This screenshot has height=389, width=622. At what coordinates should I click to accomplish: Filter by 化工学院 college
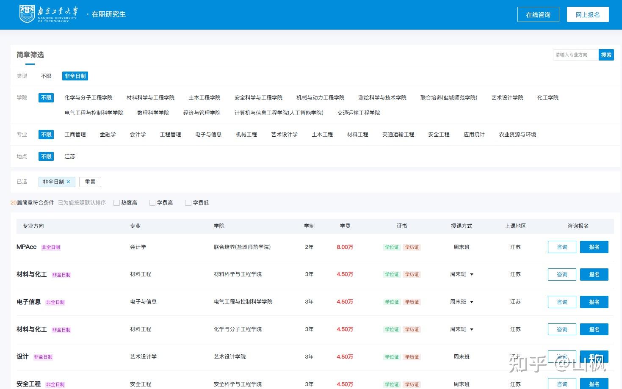point(548,98)
